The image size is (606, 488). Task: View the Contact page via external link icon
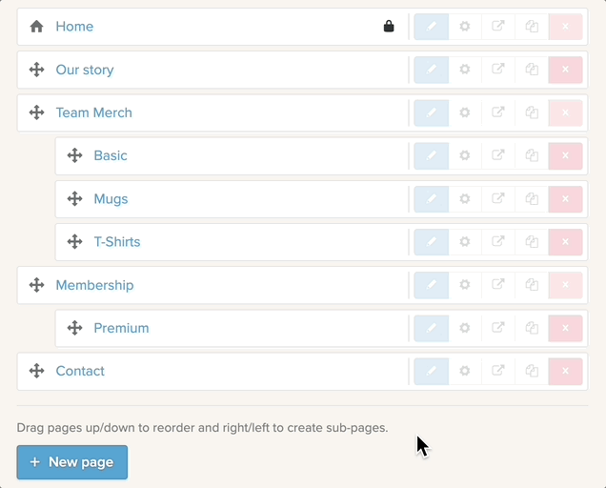(x=498, y=371)
